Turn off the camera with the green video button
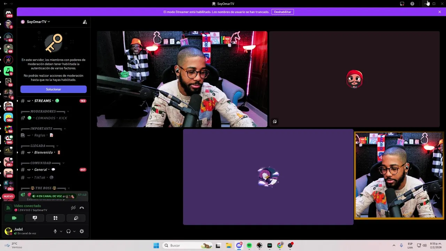 (x=14, y=218)
